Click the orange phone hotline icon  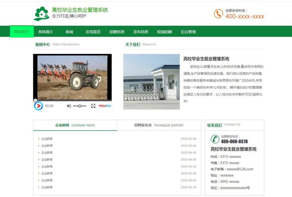click(x=218, y=14)
